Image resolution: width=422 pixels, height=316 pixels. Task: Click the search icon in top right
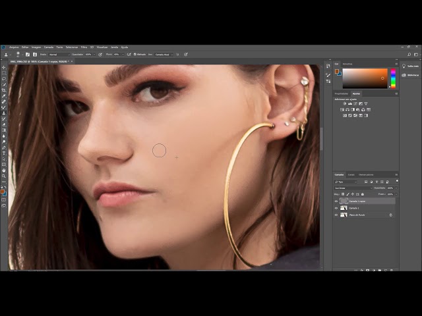409,55
